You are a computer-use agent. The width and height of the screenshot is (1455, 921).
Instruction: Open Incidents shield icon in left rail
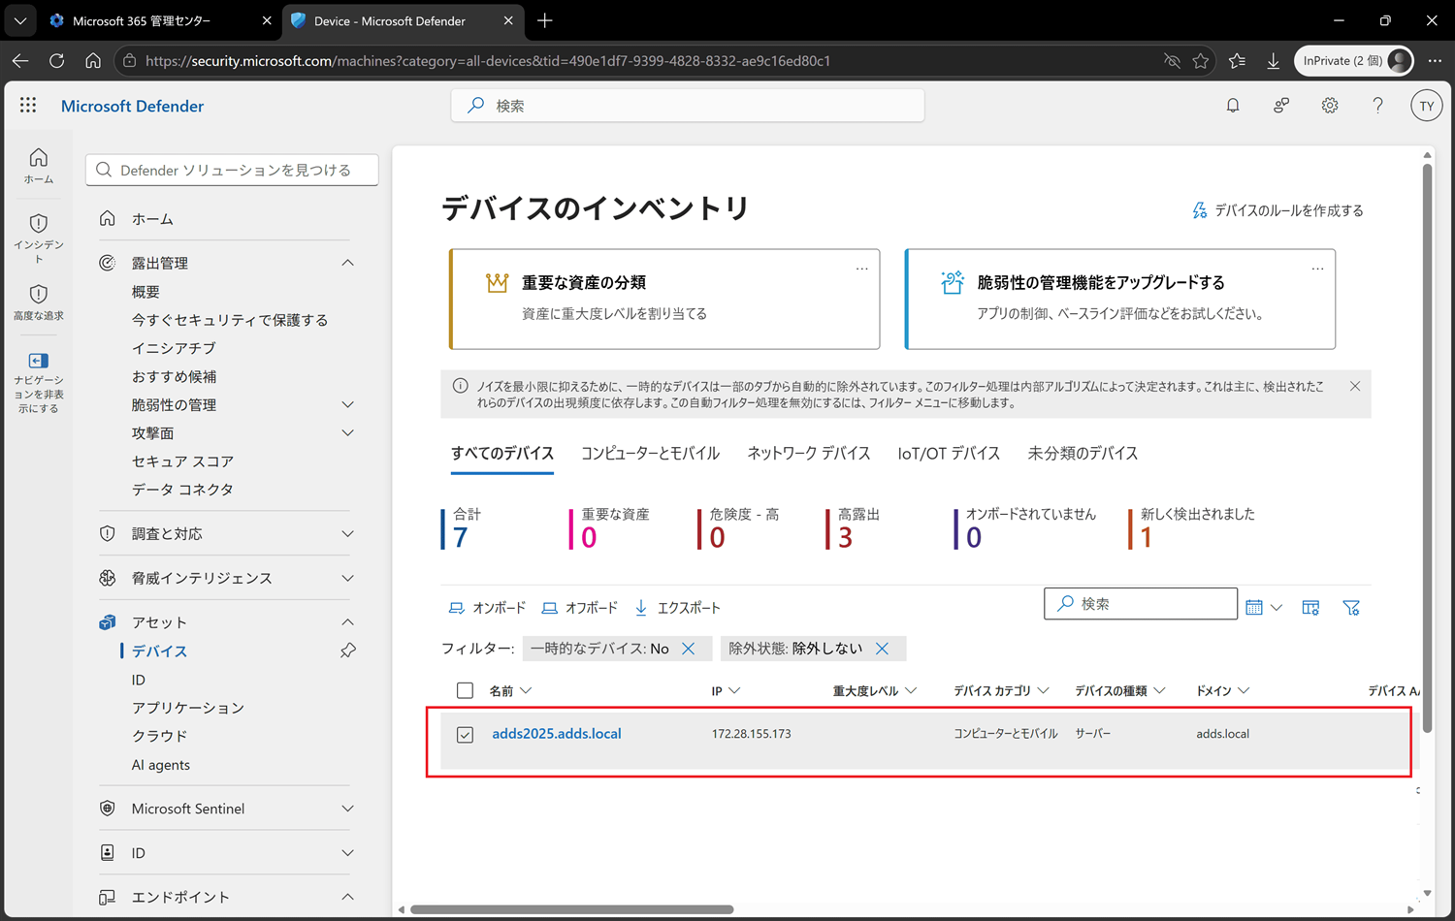[39, 238]
